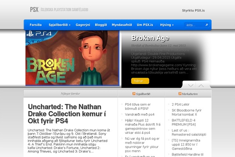Open the Uncharted Nathan Drake Collection article
Screen dimensions: 235x157
click(x=67, y=114)
